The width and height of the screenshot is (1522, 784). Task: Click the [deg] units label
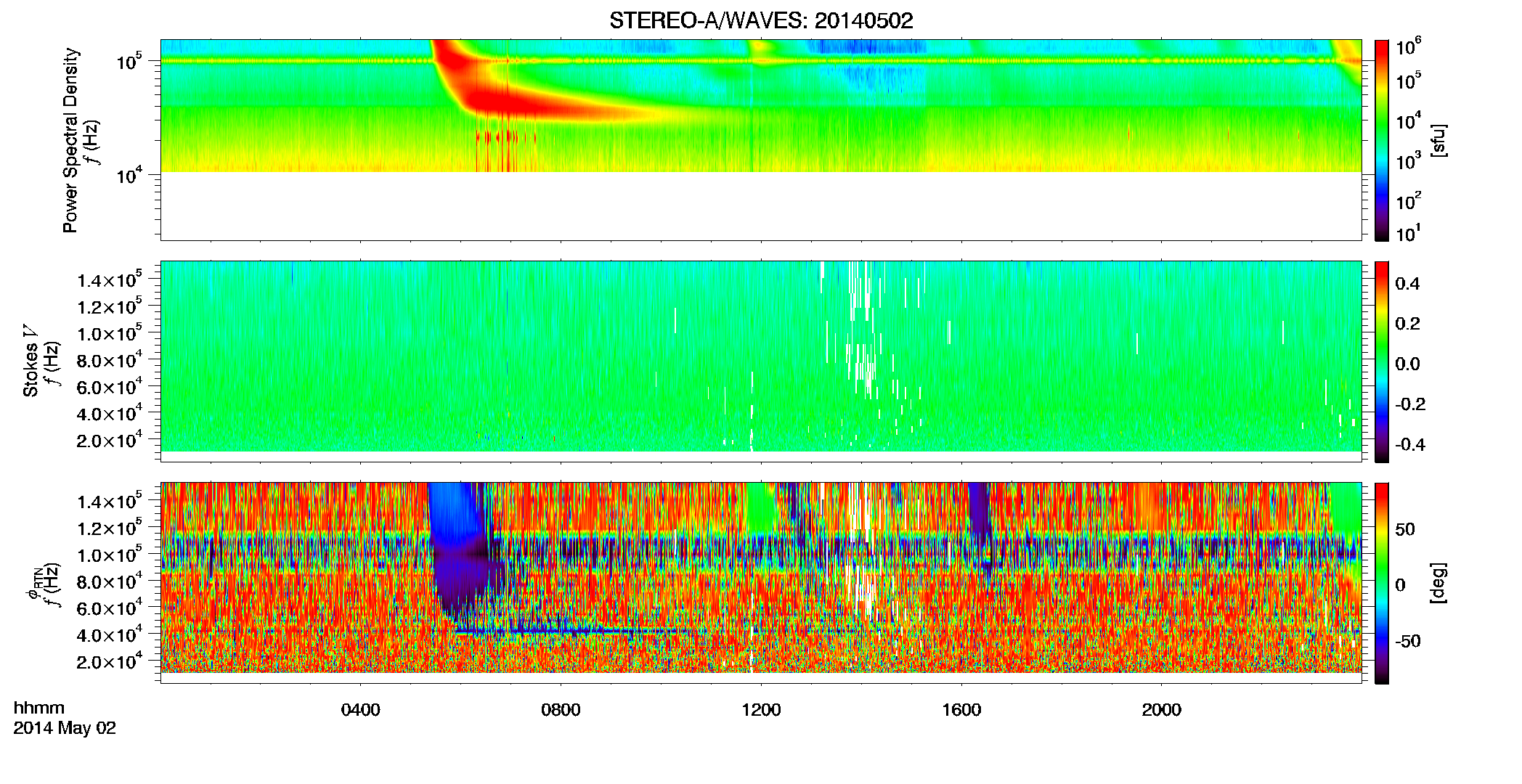(x=1438, y=583)
